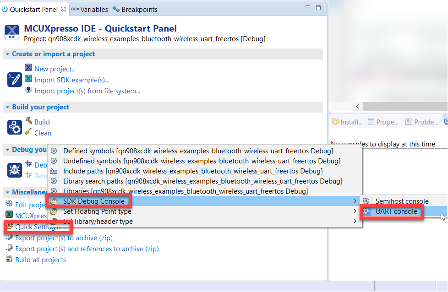Click the Import project(s) from file system icon

click(x=28, y=89)
